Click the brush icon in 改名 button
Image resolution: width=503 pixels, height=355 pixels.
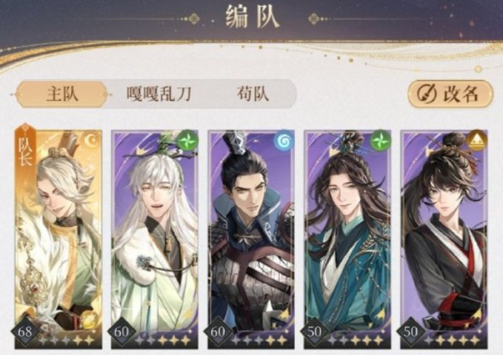click(x=427, y=94)
